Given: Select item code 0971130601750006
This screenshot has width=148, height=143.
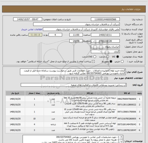Looking at the screenshot, I should click(x=127, y=112).
